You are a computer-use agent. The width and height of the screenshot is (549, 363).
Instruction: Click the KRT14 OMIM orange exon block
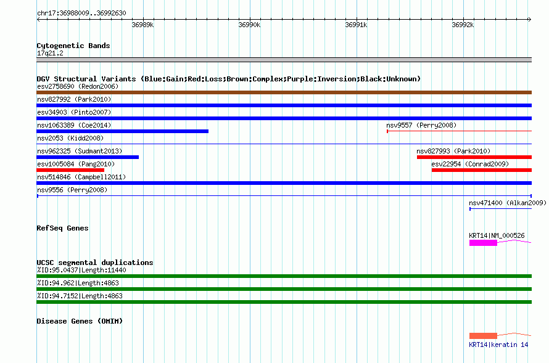(483, 336)
